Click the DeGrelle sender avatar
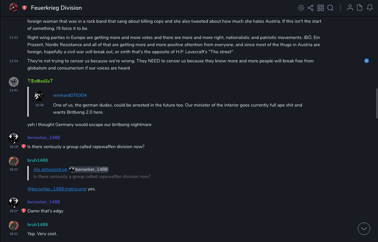This screenshot has width=378, height=242. [x=14, y=82]
